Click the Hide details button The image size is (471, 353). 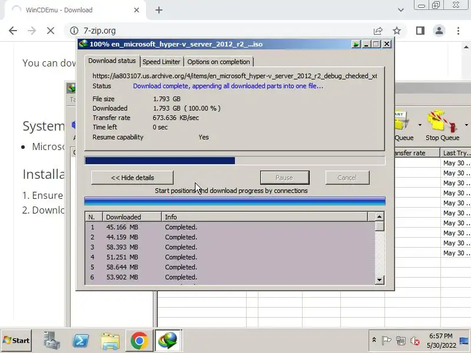pyautogui.click(x=132, y=178)
